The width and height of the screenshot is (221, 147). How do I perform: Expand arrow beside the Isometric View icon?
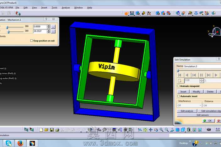coord(185,132)
